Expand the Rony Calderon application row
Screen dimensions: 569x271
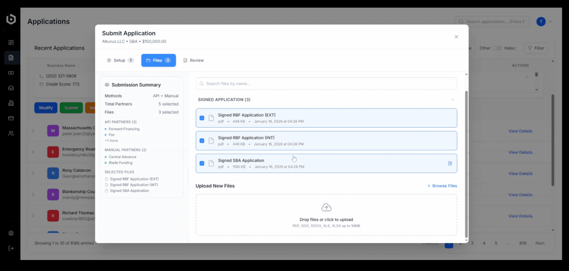(x=34, y=173)
